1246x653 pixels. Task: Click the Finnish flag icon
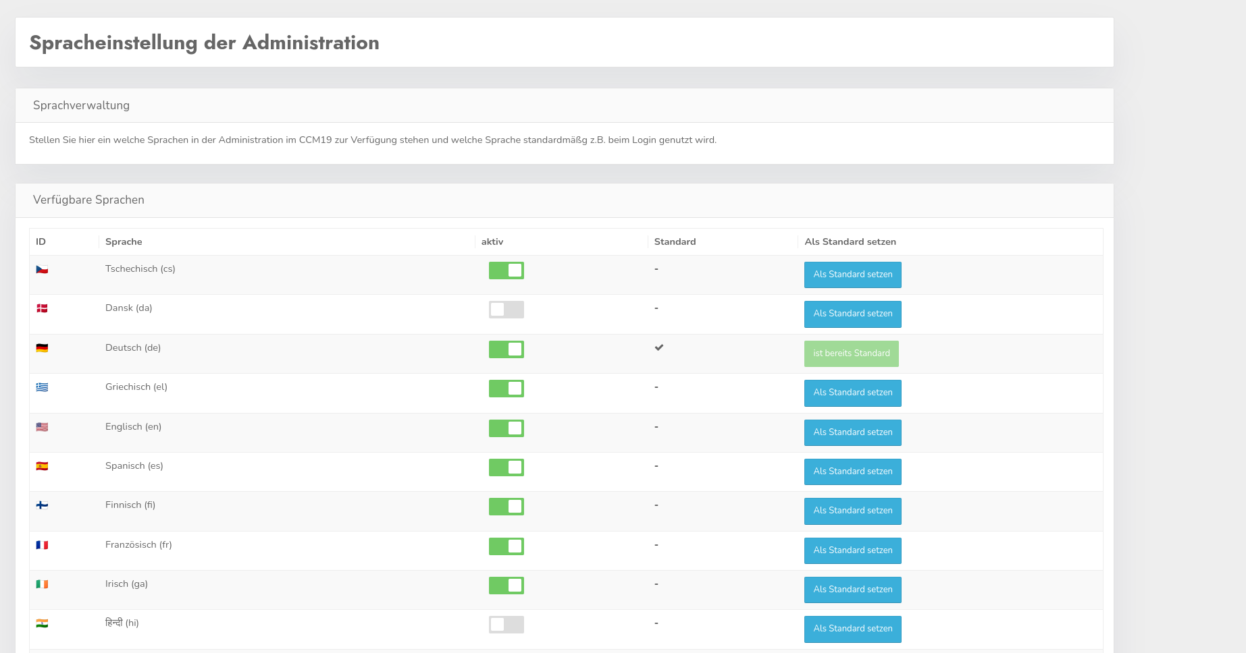(x=42, y=505)
